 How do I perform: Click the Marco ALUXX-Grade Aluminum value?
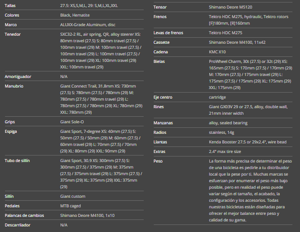(x=88, y=25)
